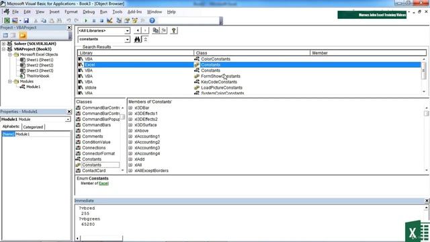This screenshot has height=242, width=430.
Task: Select KeyCodeConstants search result
Action: pos(219,82)
